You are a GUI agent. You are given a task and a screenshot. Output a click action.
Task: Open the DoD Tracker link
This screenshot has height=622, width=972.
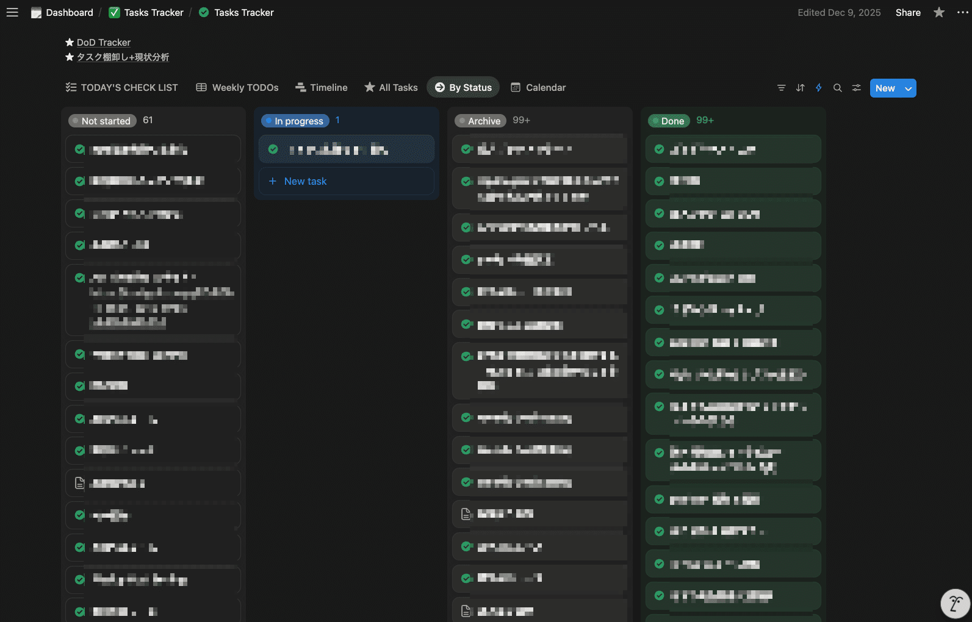coord(103,42)
